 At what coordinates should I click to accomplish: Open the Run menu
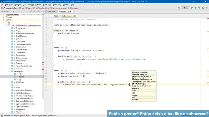50,5
